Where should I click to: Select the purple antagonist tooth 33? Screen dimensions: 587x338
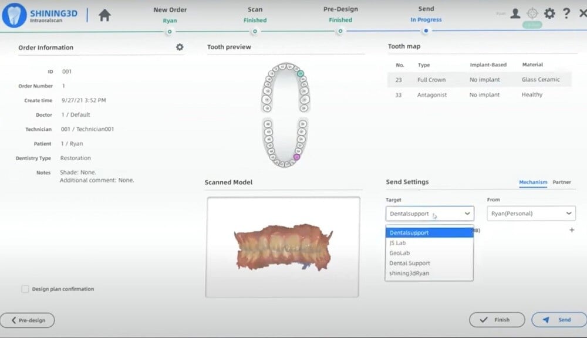[296, 157]
